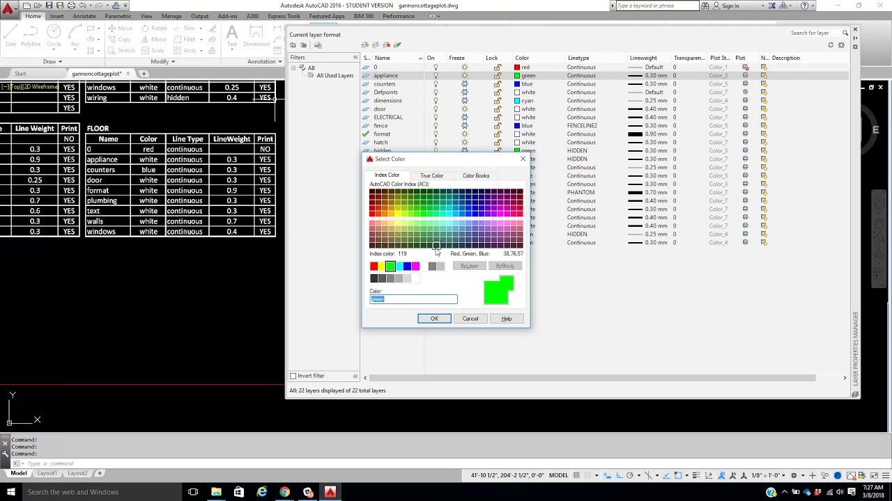Pick the blue standard color swatch
Screen dimensions: 892x501
tap(407, 266)
